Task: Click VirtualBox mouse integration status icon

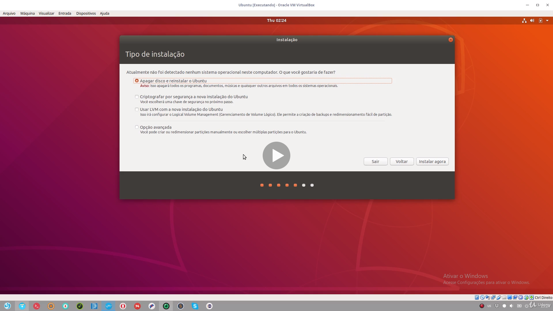Action: 526,297
